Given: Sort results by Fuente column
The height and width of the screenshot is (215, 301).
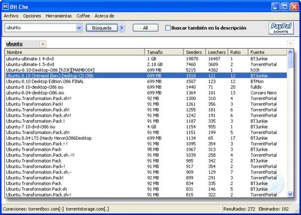Looking at the screenshot, I should point(267,52).
